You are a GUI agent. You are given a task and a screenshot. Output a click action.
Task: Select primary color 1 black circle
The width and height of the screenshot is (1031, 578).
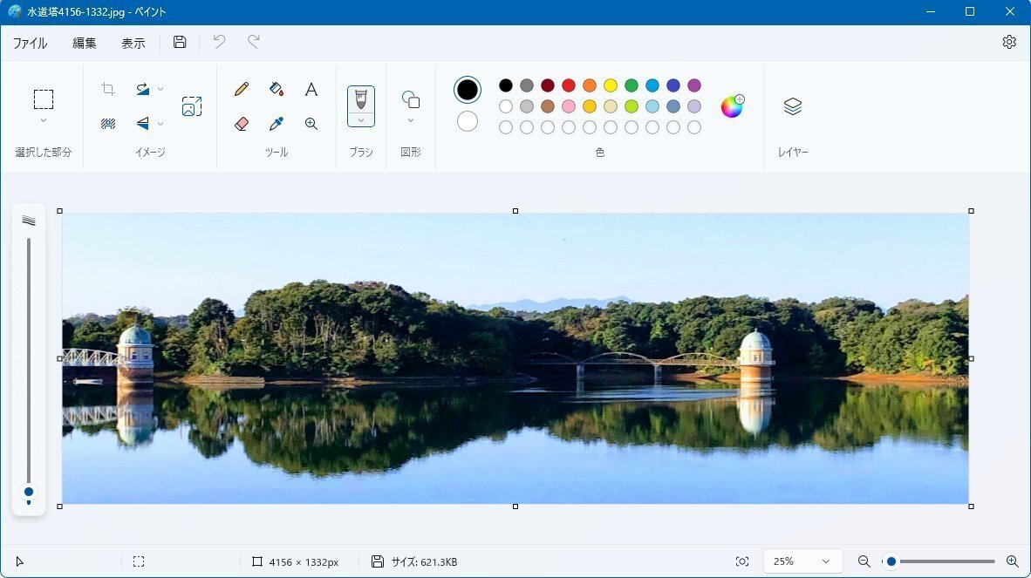[x=468, y=90]
